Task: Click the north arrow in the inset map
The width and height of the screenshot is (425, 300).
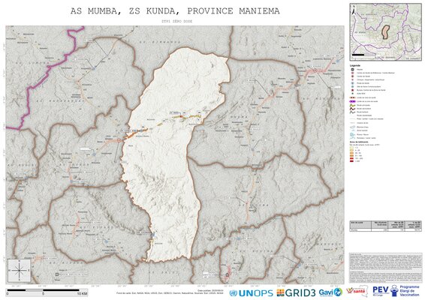Action: 354,10
